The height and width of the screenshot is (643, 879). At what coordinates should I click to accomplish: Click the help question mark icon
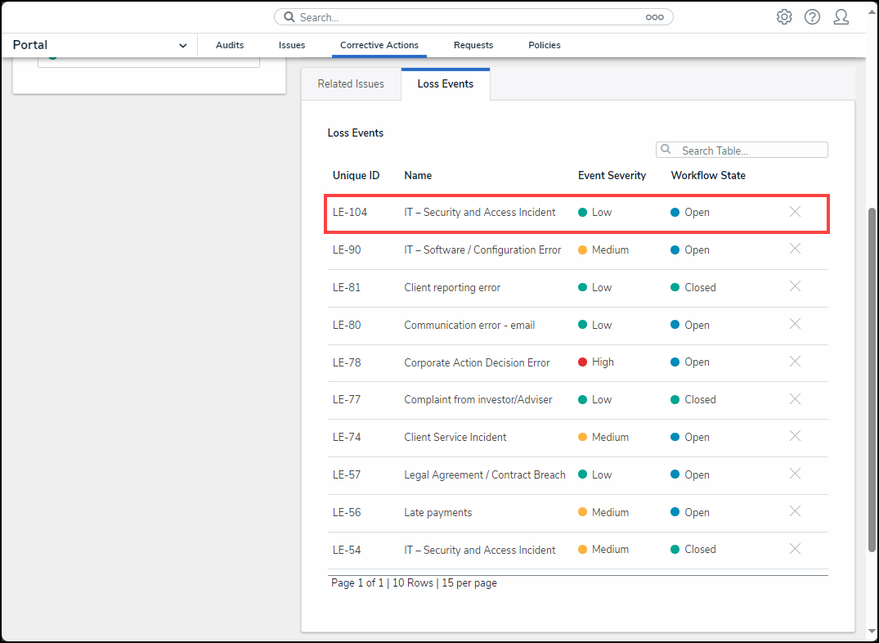[812, 17]
